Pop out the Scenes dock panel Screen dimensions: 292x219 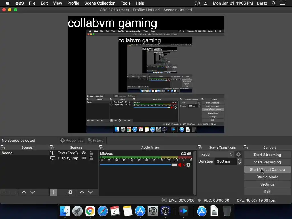click(x=3, y=147)
